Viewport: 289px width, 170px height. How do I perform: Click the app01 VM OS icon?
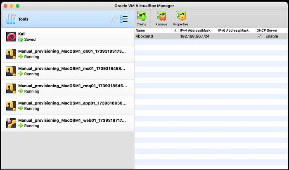tap(11, 106)
